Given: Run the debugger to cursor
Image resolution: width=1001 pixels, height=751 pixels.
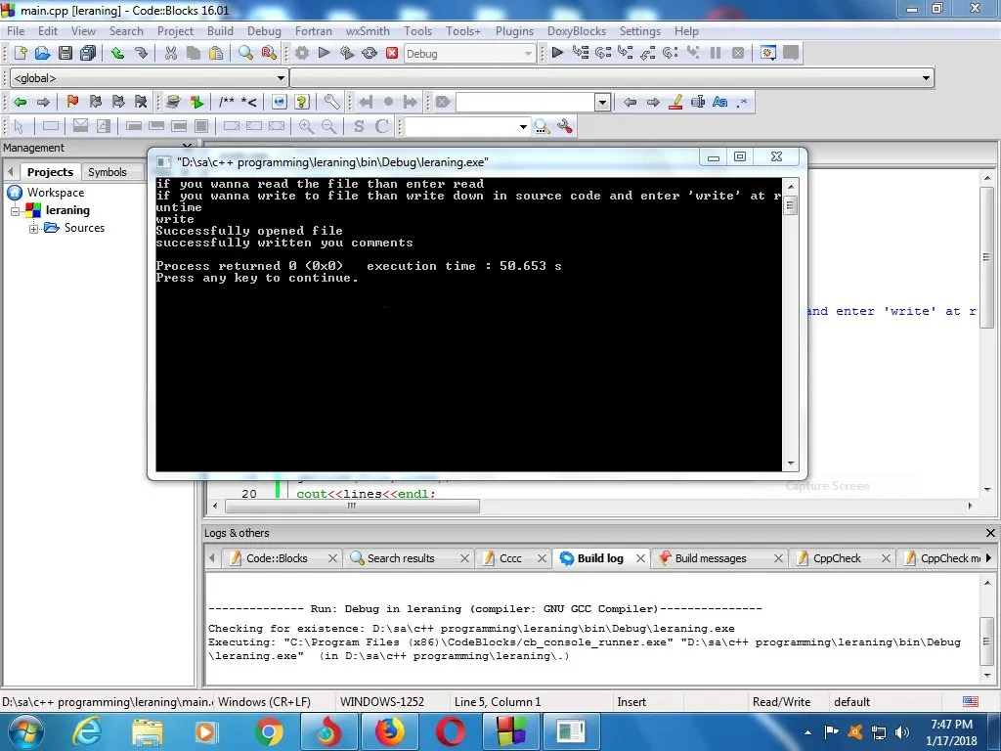Looking at the screenshot, I should [x=581, y=53].
